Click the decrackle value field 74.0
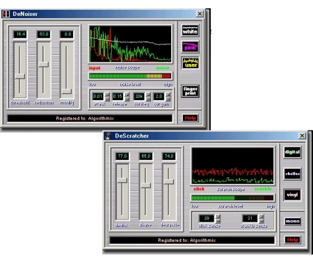 [x=169, y=156]
